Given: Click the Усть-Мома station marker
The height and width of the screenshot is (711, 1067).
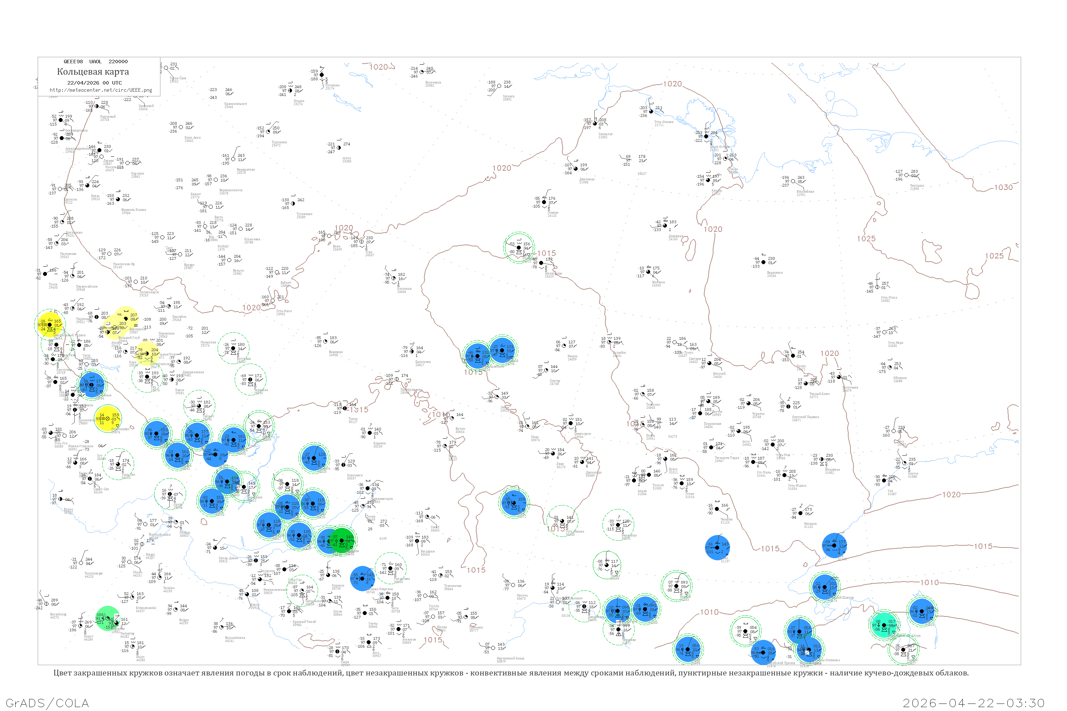Looking at the screenshot, I should (877, 288).
